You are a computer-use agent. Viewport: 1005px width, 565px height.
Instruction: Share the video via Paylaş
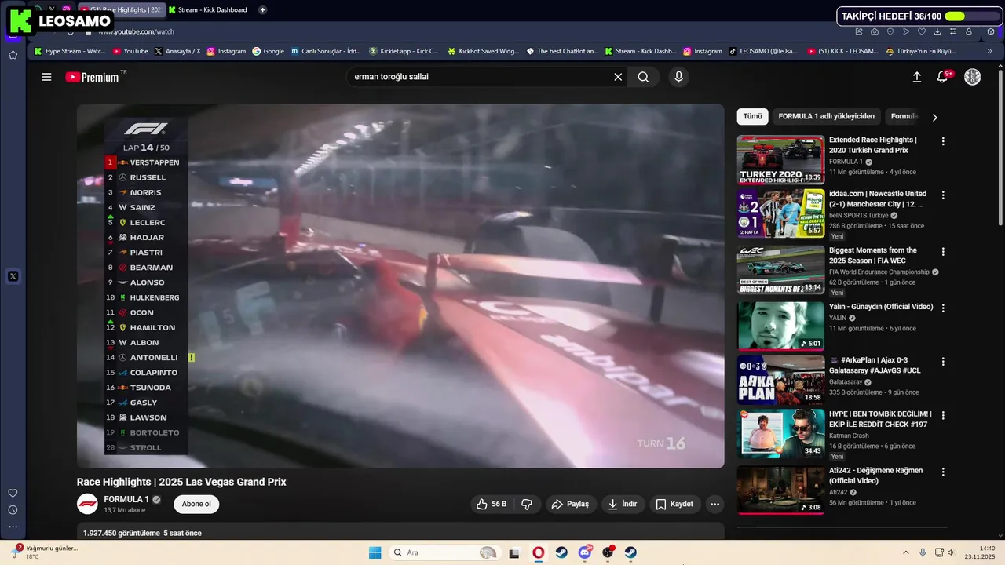570,504
